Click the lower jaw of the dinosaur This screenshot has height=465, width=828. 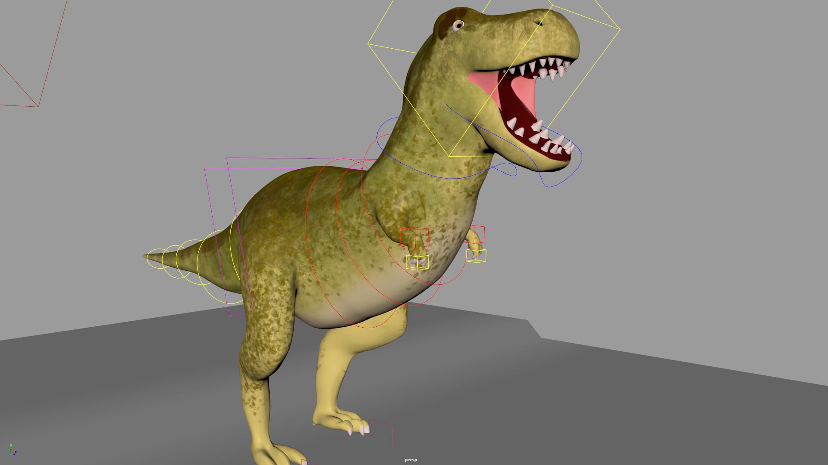coord(535,155)
